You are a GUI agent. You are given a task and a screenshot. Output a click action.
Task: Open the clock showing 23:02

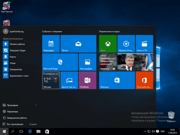coord(172,131)
